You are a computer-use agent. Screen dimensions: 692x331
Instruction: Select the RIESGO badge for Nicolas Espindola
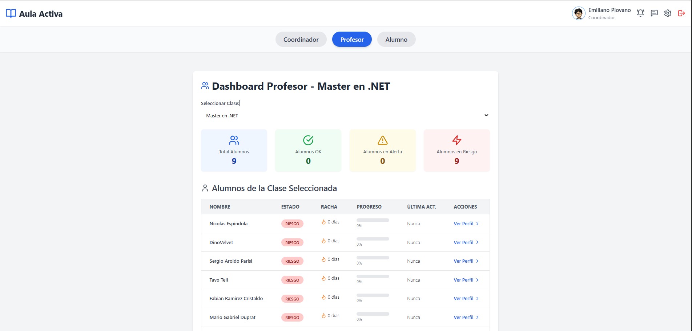pos(292,223)
